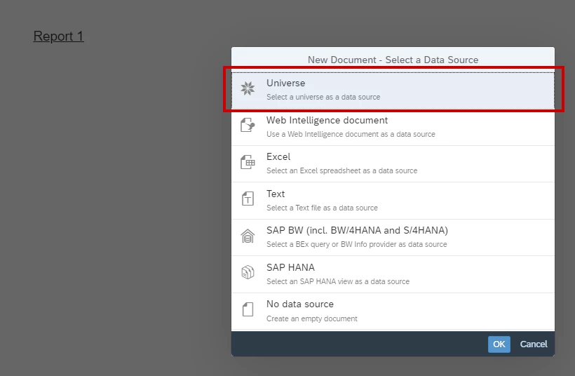Screen dimensions: 575x376
Task: Click 'Create an empty document' description
Action: pos(312,318)
